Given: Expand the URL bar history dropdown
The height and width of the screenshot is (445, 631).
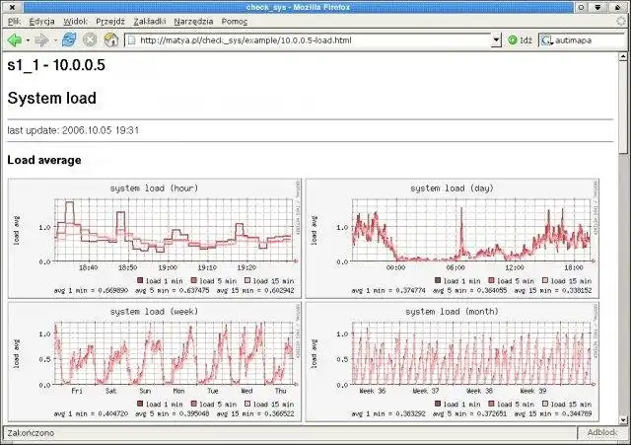Looking at the screenshot, I should (496, 40).
